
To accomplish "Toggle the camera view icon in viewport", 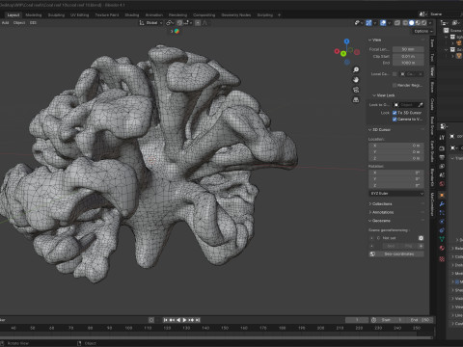I will coord(356,90).
